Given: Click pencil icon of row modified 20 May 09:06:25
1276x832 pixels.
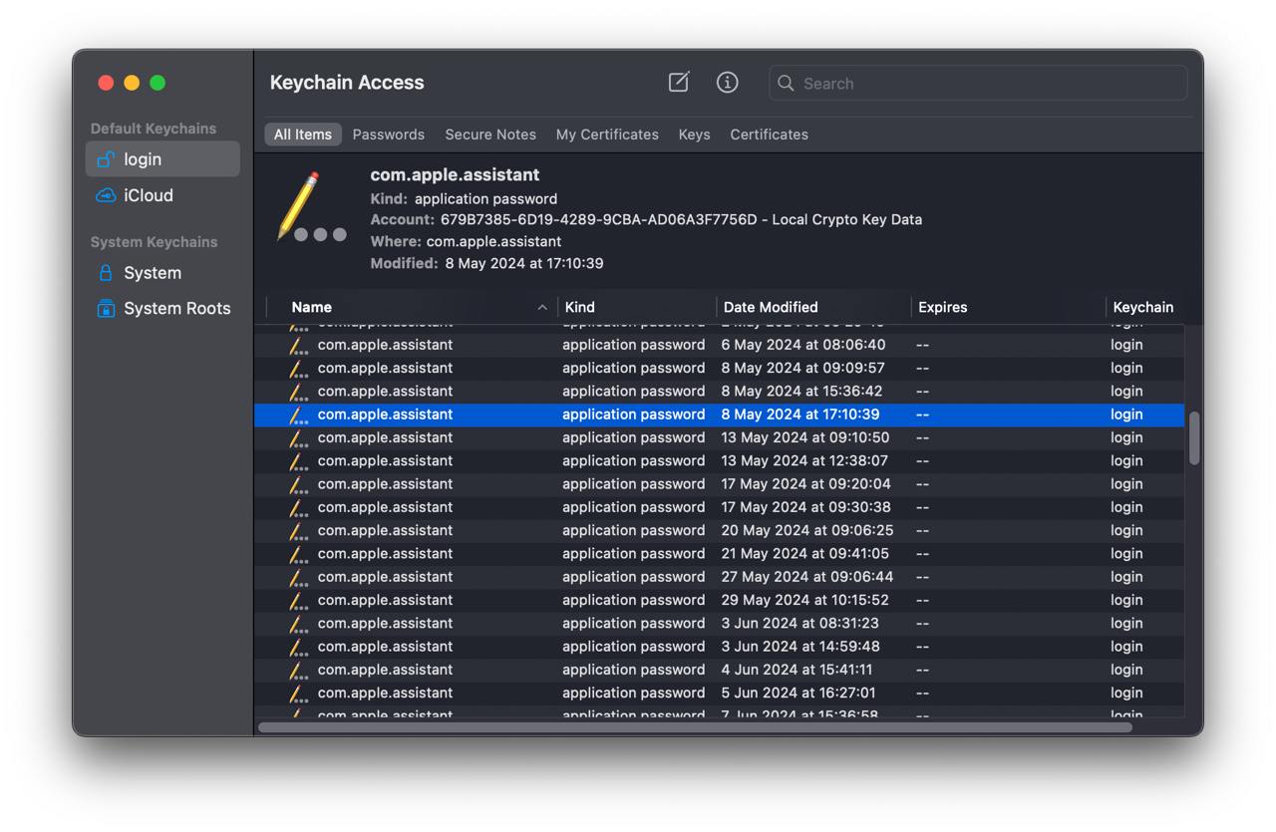Looking at the screenshot, I should pos(298,531).
